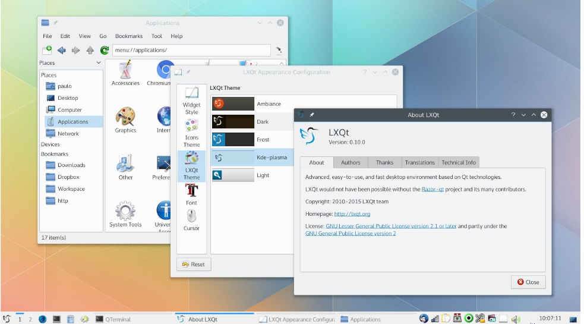Choose the Dark theme
584x324 pixels.
tap(252, 121)
